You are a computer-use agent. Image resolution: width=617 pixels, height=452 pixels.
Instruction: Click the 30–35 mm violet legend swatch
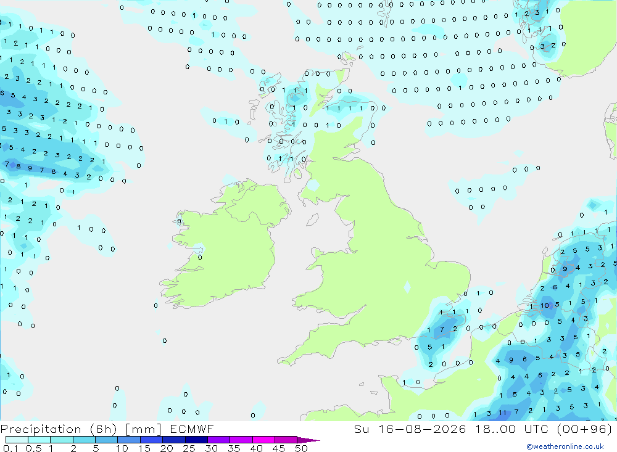click(x=219, y=440)
